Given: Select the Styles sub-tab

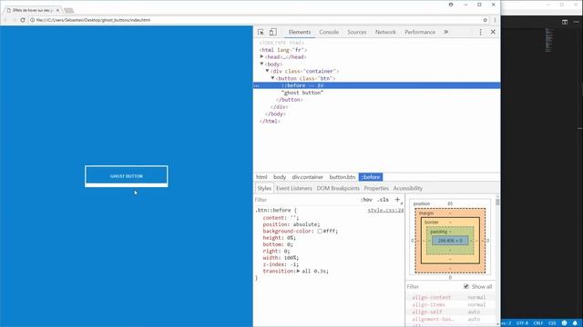Looking at the screenshot, I should (264, 188).
